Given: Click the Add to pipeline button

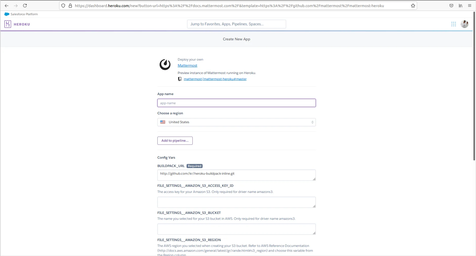Looking at the screenshot, I should (175, 141).
